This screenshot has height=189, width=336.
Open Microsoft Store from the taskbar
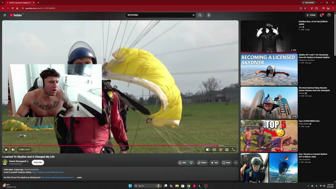pos(183,186)
